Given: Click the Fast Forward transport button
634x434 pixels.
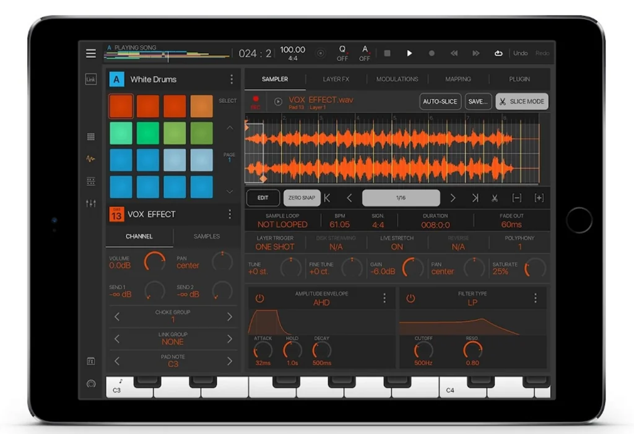Looking at the screenshot, I should [476, 53].
